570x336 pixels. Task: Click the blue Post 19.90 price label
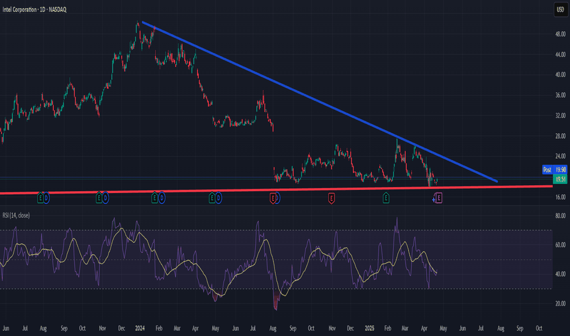(554, 170)
